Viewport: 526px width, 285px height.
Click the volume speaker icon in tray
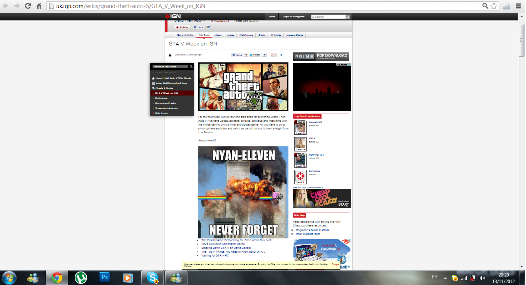click(x=482, y=278)
